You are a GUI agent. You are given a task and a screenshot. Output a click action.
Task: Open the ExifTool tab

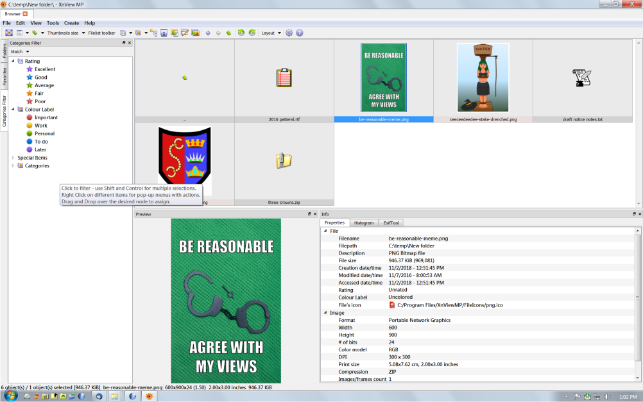(391, 223)
